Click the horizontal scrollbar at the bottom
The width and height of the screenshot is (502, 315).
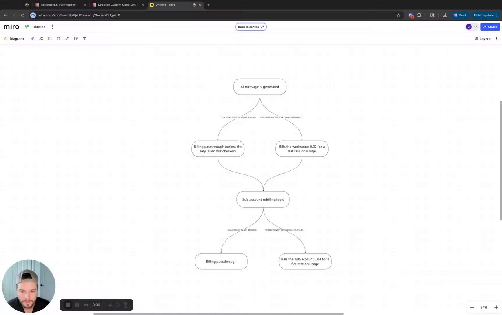218,314
